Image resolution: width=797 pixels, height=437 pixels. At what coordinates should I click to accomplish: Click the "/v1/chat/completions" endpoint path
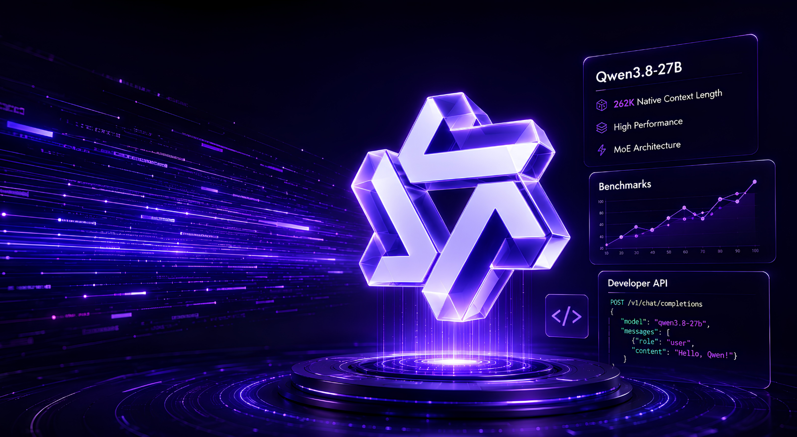(x=665, y=303)
